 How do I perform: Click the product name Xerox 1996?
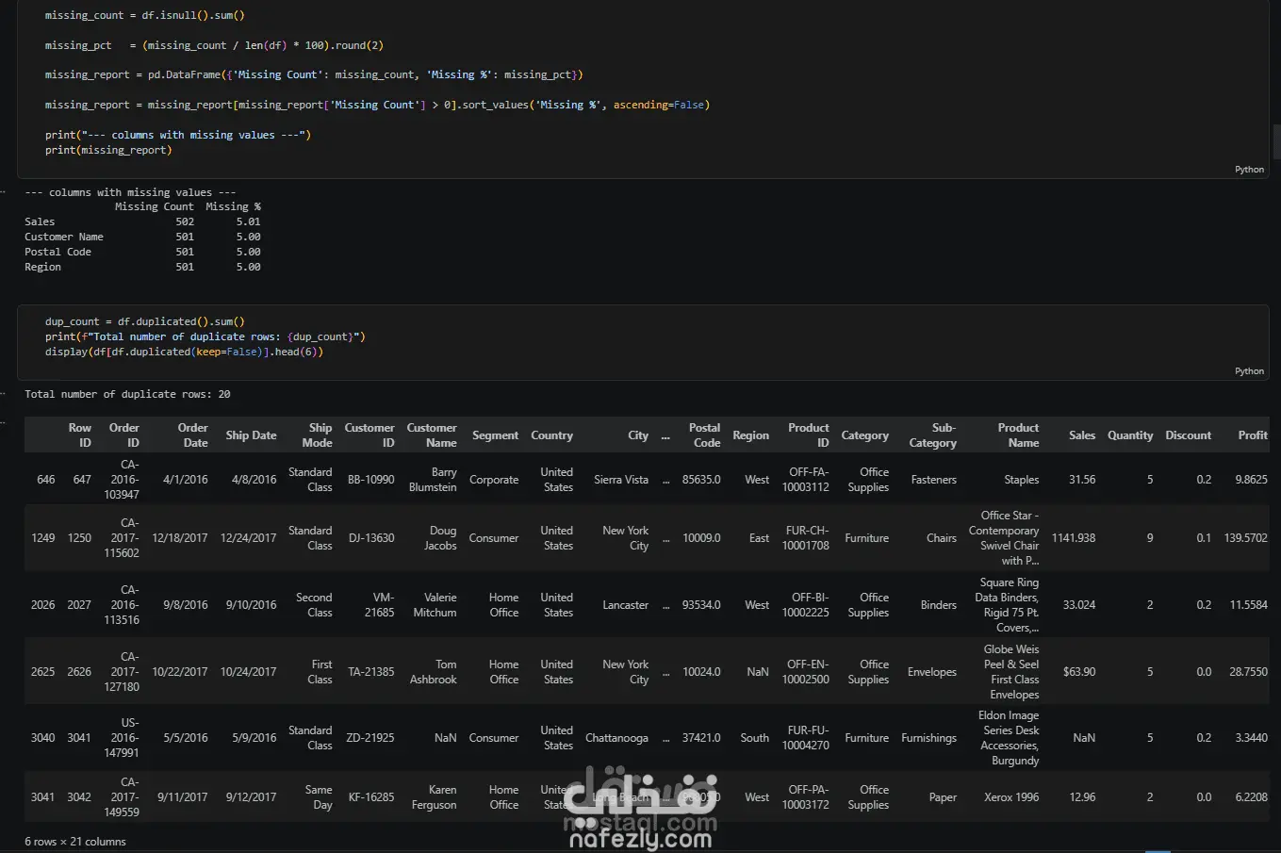tap(1011, 797)
